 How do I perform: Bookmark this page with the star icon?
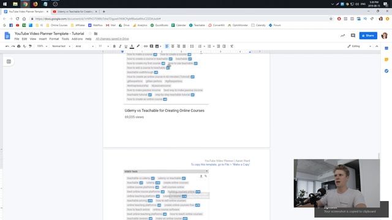pos(331,19)
